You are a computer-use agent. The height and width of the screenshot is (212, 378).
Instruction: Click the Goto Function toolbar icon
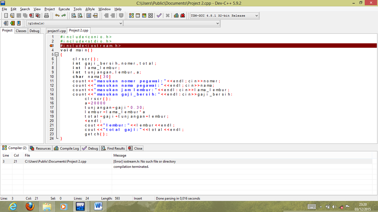89,16
